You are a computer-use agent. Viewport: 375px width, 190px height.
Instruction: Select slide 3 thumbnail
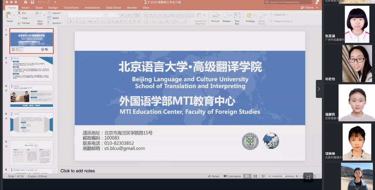tap(31, 96)
